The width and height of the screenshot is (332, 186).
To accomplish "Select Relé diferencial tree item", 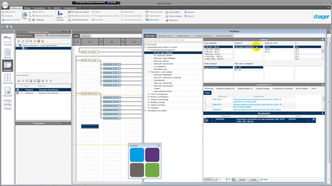I will pyautogui.click(x=160, y=69).
